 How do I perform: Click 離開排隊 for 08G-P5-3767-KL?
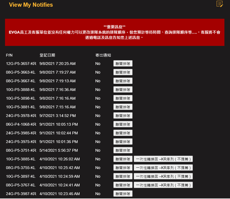pos(123,185)
